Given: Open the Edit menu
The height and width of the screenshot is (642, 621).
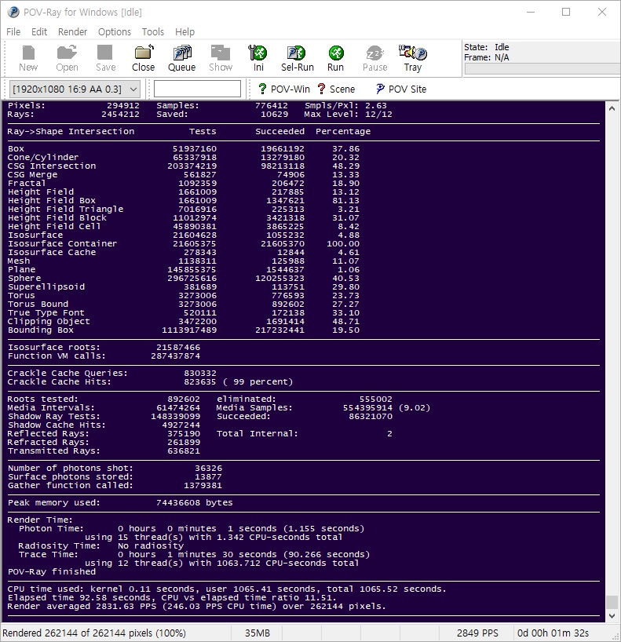Looking at the screenshot, I should pos(39,32).
